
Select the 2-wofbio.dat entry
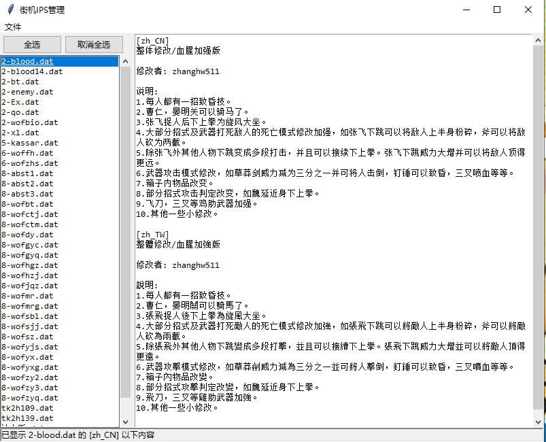tap(29, 122)
